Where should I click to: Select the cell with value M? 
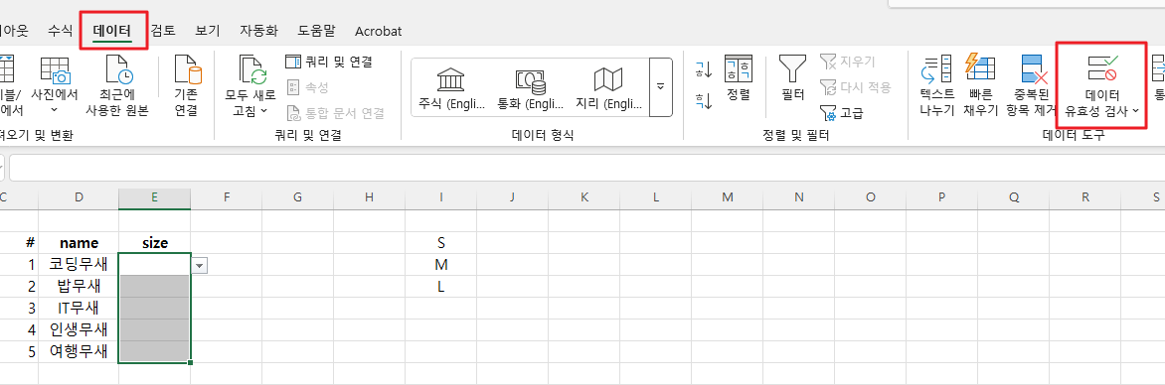click(x=441, y=264)
